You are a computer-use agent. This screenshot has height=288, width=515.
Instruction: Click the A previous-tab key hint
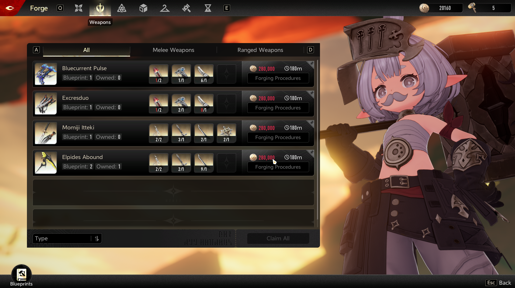(36, 50)
